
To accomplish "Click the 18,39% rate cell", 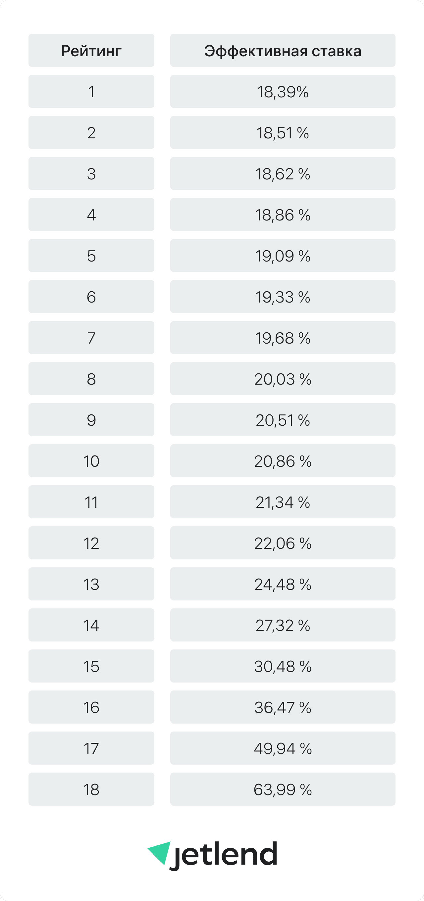I will pyautogui.click(x=283, y=92).
